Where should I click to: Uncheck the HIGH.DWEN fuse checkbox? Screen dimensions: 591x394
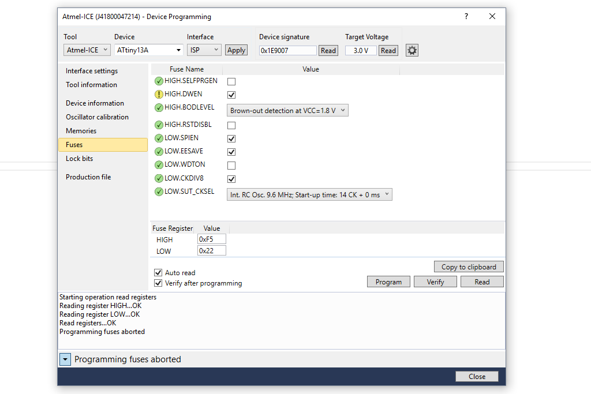(231, 95)
